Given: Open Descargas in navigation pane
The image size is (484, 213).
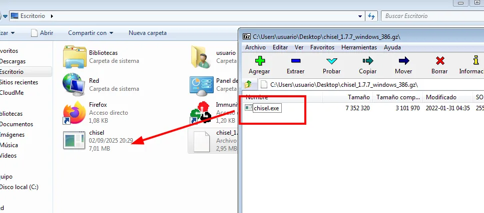Looking at the screenshot, I should coord(13,61).
